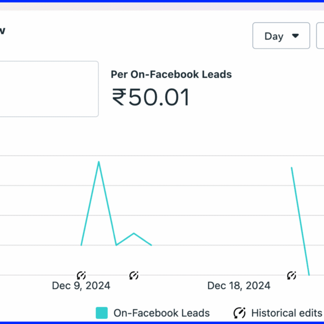Select the Per On-Facebook Leads metric heading
The width and height of the screenshot is (324, 324).
(171, 74)
